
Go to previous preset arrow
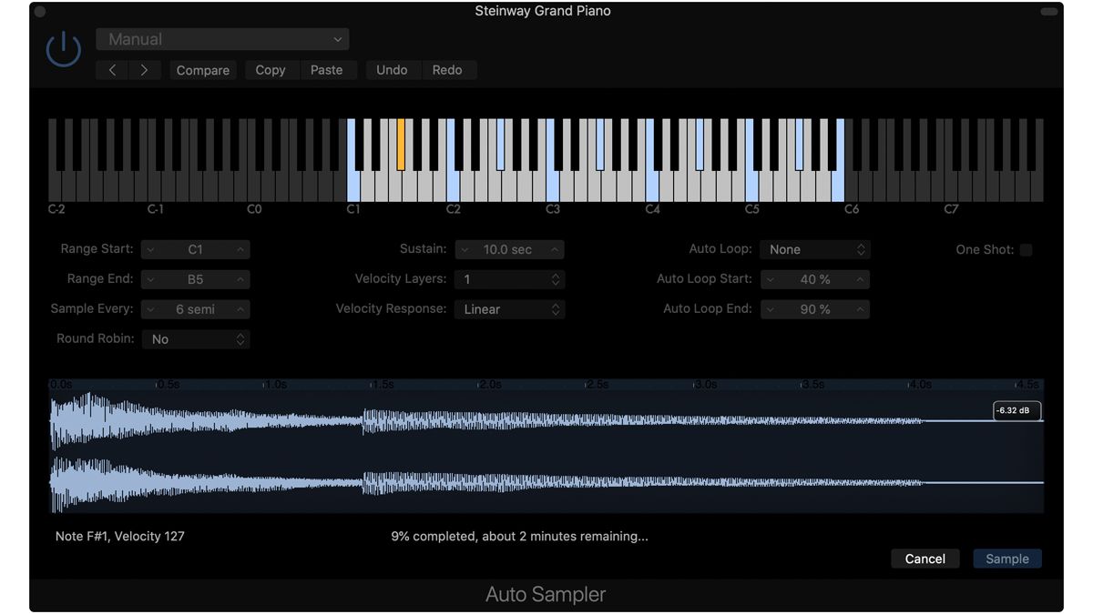click(x=112, y=70)
